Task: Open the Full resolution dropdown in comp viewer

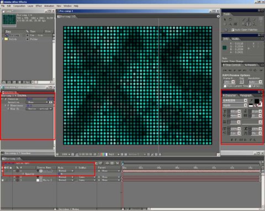Action: [x=114, y=154]
